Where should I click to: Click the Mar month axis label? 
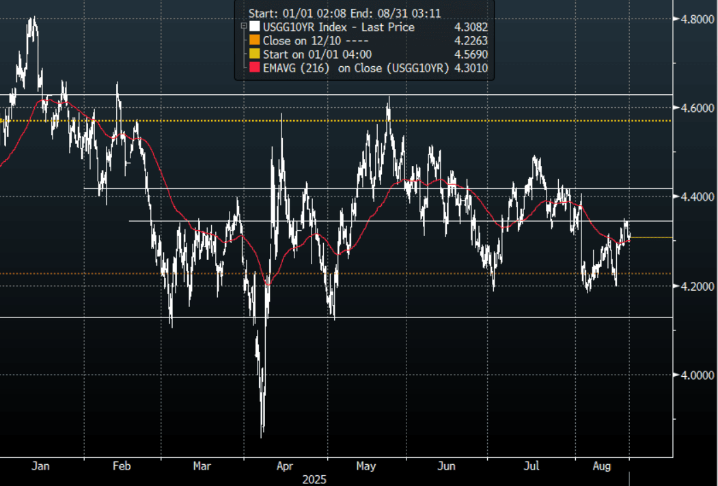[x=202, y=466]
